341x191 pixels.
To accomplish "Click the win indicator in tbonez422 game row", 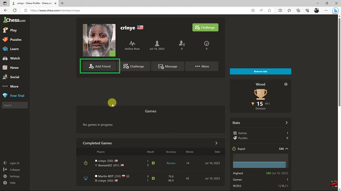I will pyautogui.click(x=153, y=163).
